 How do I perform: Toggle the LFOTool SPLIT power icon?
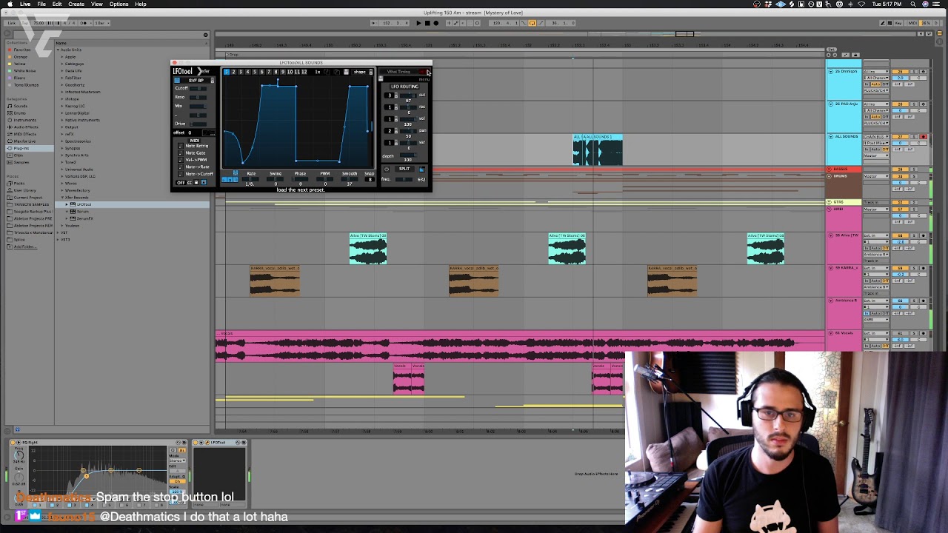click(x=387, y=169)
